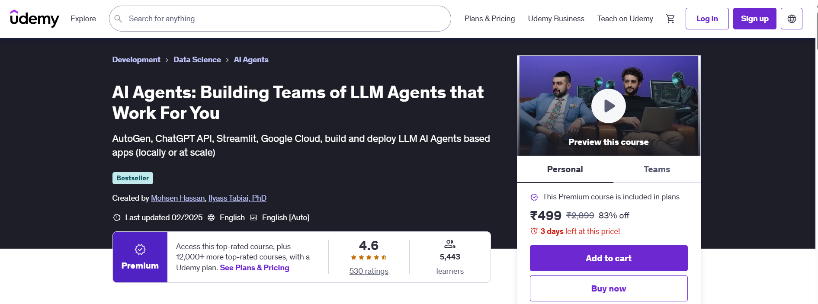
Task: Open the Development breadcrumb
Action: click(136, 60)
